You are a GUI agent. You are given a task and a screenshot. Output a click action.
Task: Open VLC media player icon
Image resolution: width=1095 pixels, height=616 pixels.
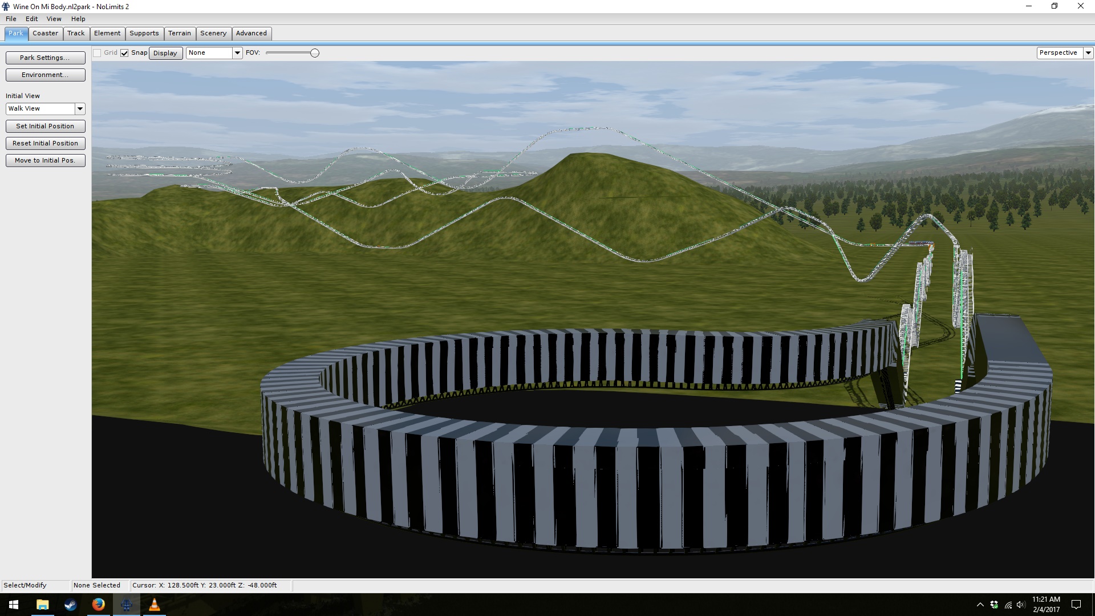154,605
